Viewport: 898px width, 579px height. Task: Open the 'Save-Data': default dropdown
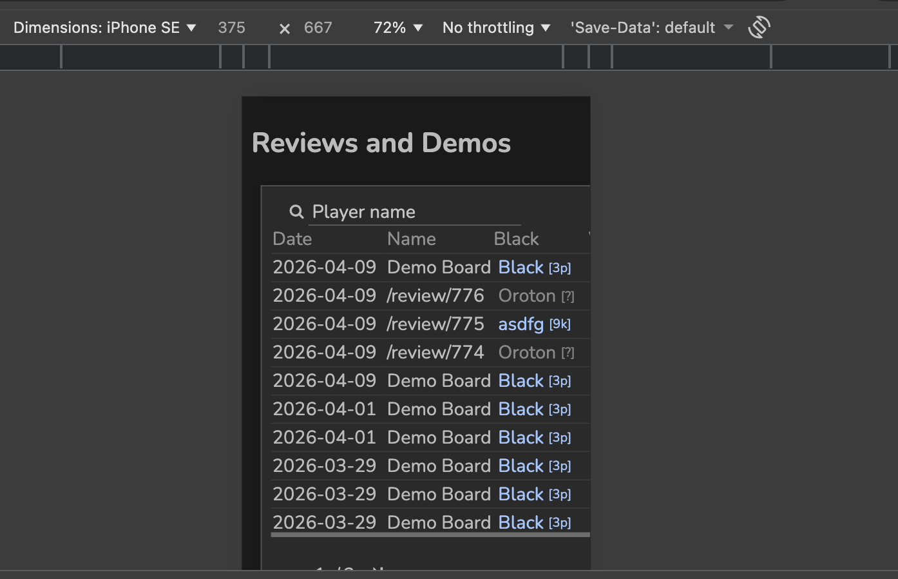pos(651,28)
